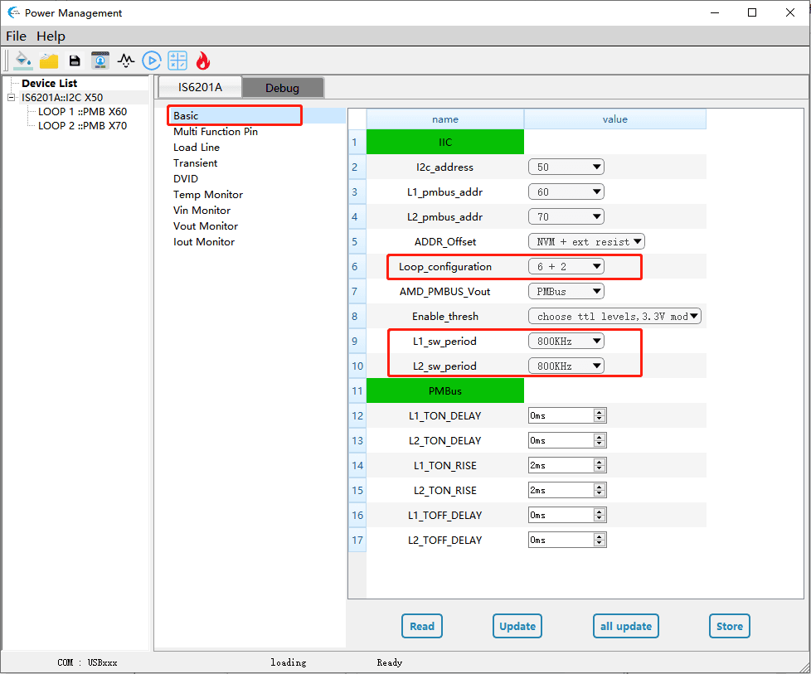
Task: Open the AMD_PMBUS_Vout dropdown
Action: coord(566,291)
